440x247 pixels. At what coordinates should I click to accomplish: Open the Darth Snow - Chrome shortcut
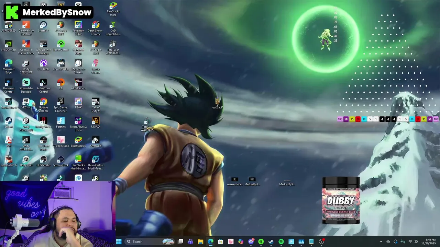click(x=96, y=28)
